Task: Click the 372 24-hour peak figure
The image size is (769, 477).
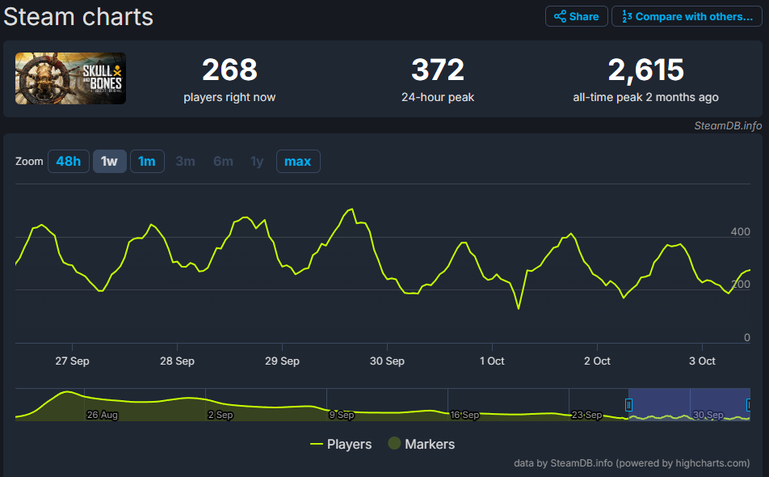Action: click(438, 70)
